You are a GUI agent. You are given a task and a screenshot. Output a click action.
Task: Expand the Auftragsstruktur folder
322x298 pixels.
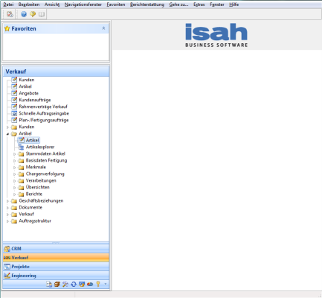tap(7, 221)
